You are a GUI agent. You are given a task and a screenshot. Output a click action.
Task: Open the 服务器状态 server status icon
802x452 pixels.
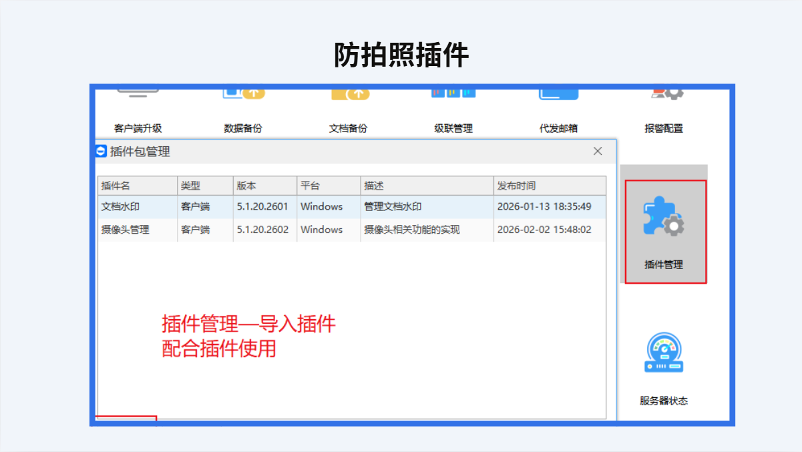click(664, 354)
